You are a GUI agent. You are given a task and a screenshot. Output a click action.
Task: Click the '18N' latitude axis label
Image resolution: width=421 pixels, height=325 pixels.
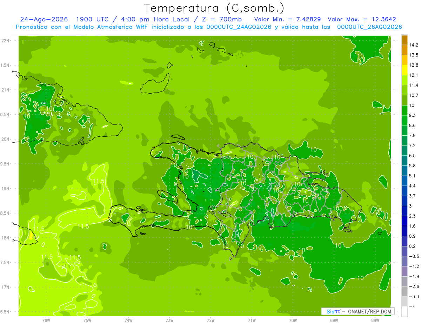pyautogui.click(x=5, y=238)
